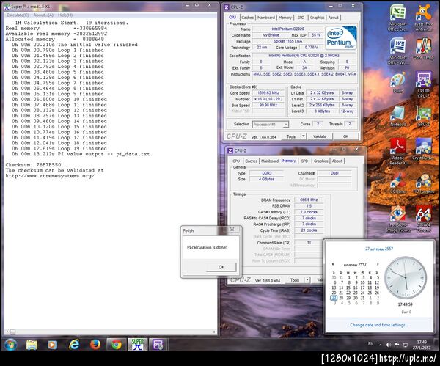Go to next month in the calendar popup
The image size is (440, 366).
(378, 264)
